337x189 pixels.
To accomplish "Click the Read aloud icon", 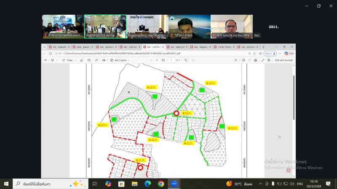I will (x=96, y=60).
